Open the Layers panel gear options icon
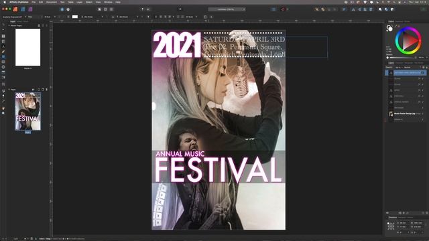The width and height of the screenshot is (429, 241). click(423, 67)
